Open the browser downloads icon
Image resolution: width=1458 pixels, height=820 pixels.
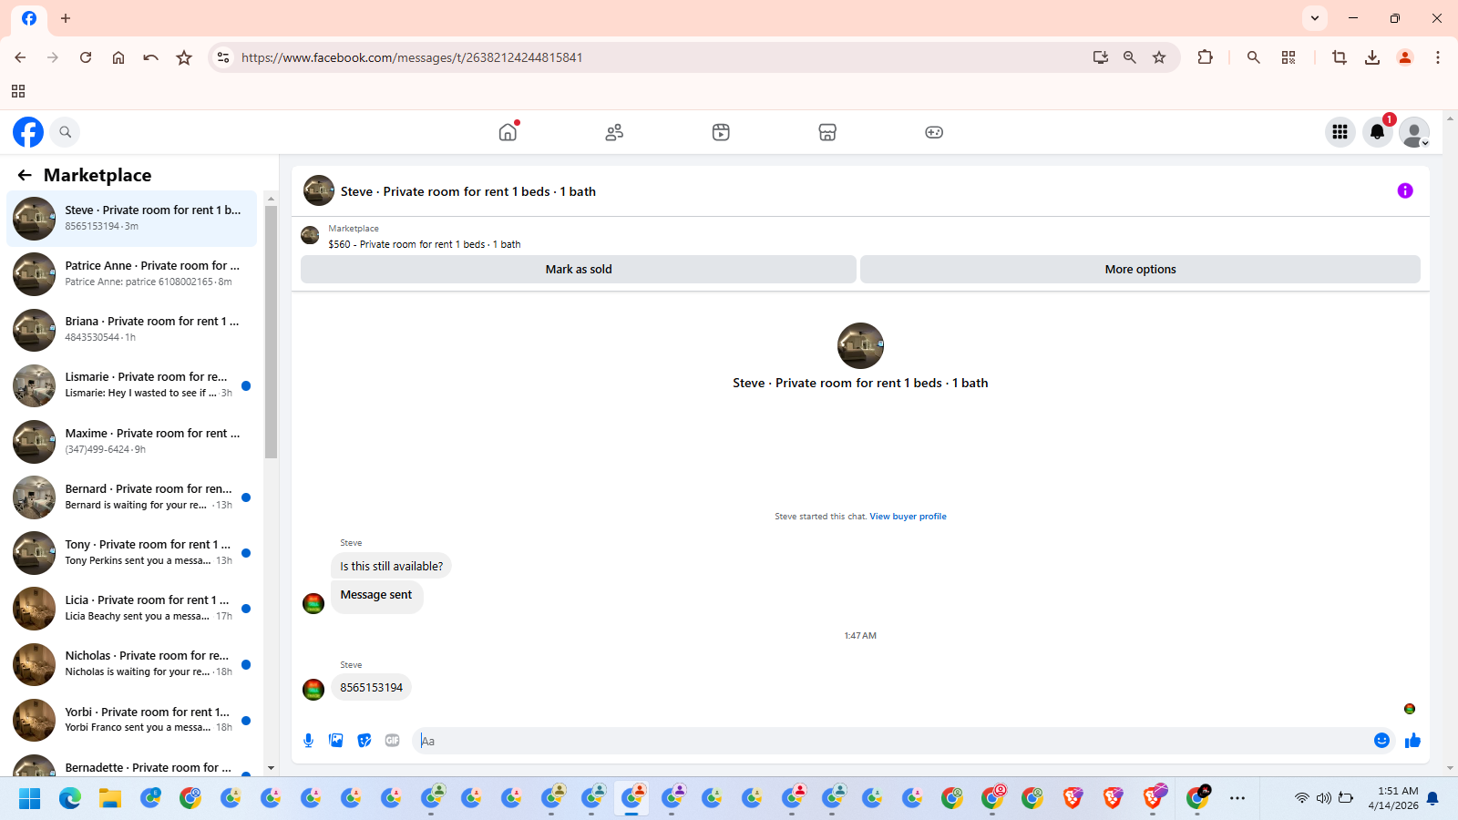[x=1372, y=57]
